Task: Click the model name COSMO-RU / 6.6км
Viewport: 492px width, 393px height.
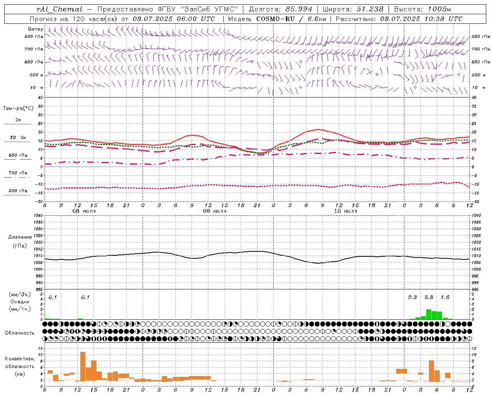Action: (291, 19)
